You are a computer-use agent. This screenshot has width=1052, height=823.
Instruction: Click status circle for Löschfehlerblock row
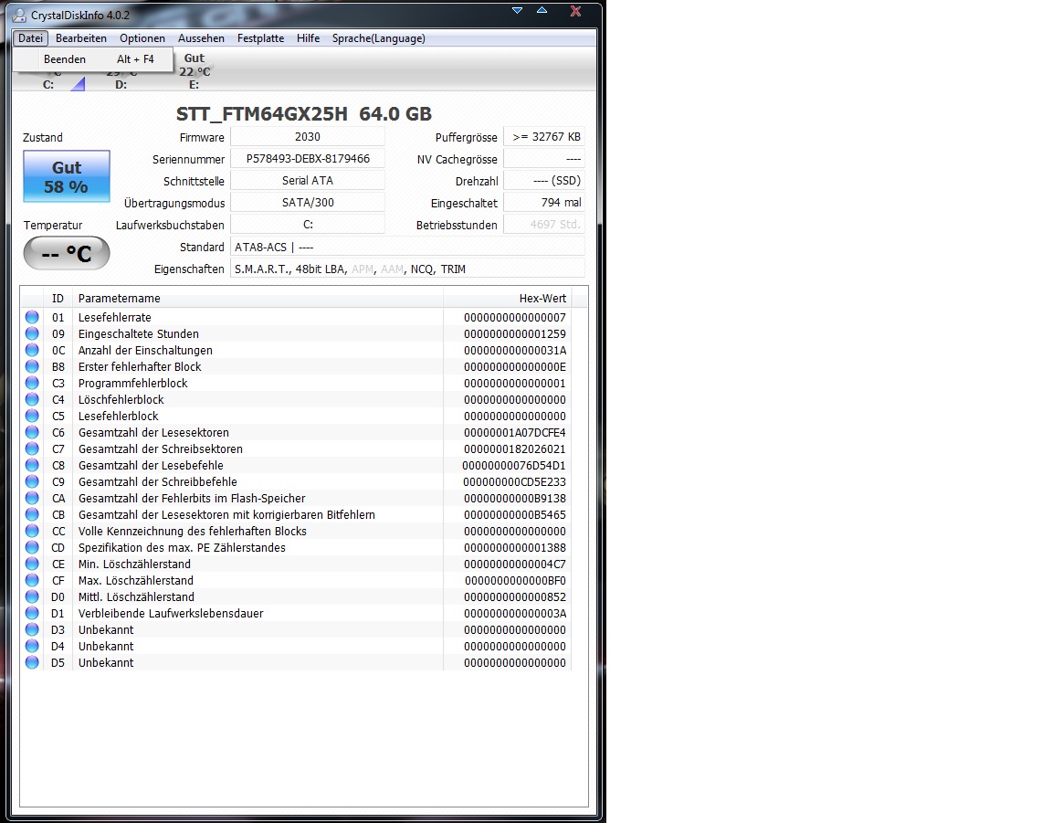tap(32, 399)
